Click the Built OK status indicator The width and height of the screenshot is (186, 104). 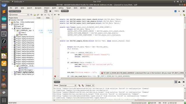coord(152,103)
